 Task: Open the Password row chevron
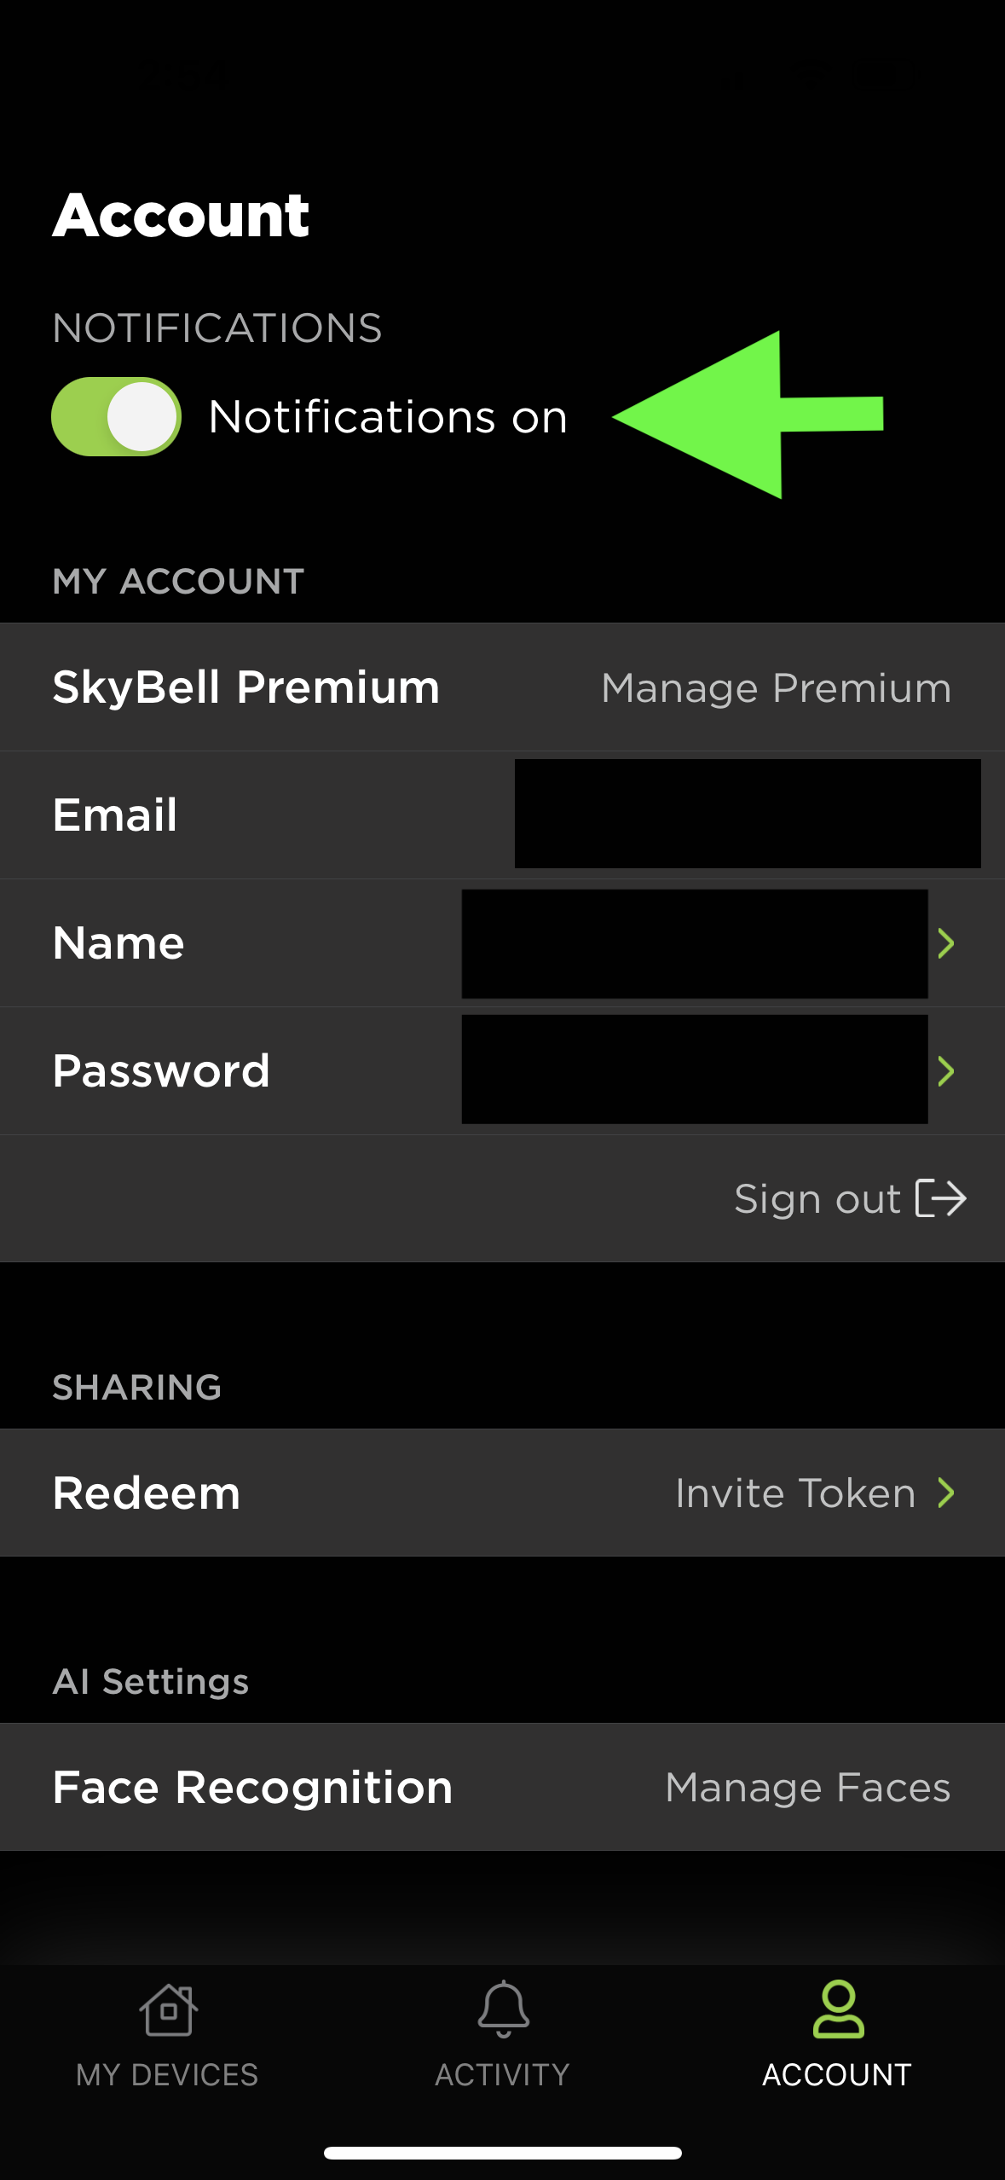(945, 1071)
